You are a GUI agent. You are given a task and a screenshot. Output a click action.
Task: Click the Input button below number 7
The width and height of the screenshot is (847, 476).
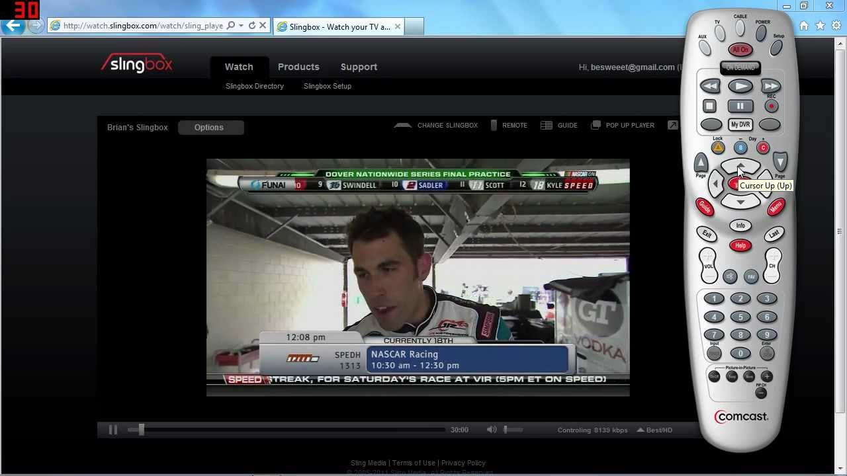pyautogui.click(x=714, y=353)
